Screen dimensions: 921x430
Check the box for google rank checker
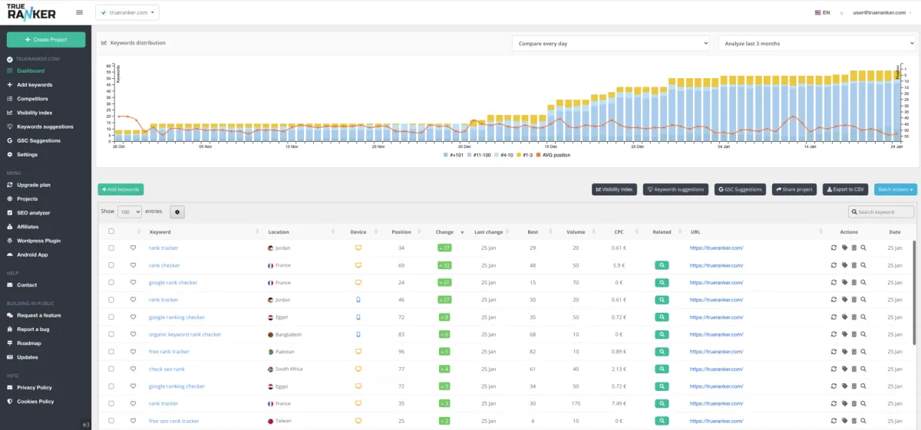111,283
